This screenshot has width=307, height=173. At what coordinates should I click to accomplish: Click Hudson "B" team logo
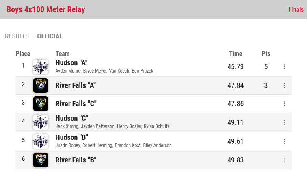41,141
